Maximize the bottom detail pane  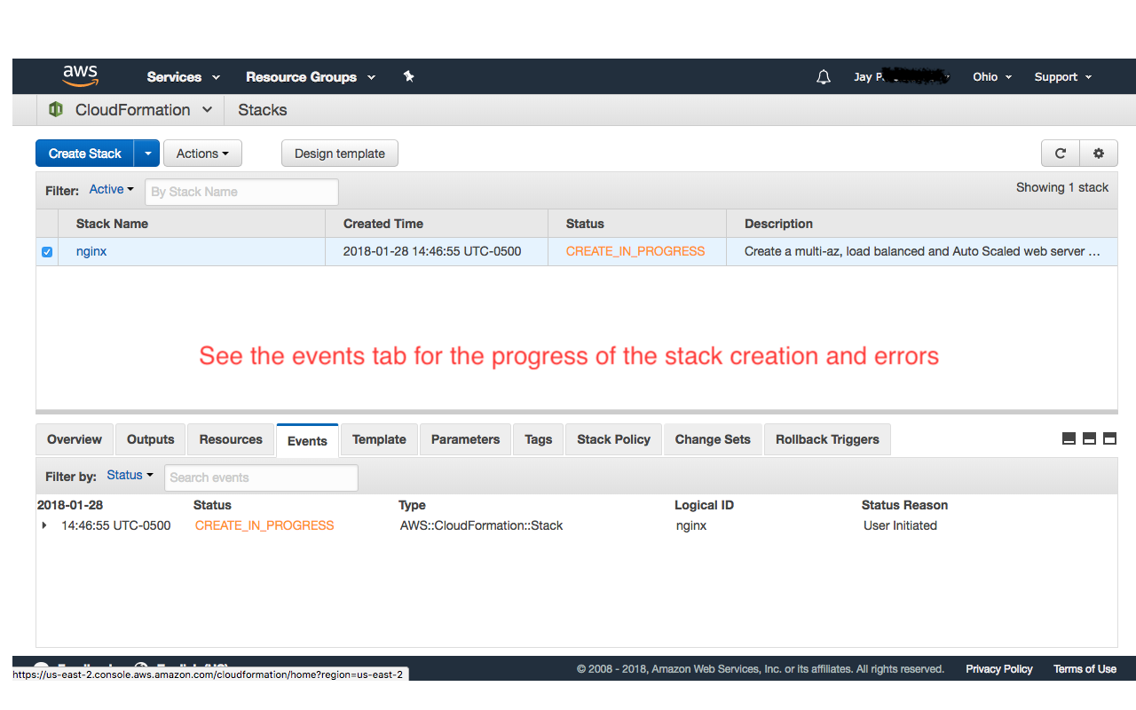coord(1109,438)
